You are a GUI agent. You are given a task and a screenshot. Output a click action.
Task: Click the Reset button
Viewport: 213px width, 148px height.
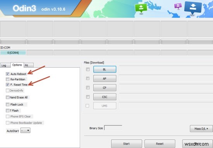pyautogui.click(x=160, y=143)
